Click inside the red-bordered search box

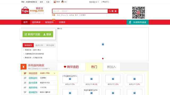click(x=80, y=11)
